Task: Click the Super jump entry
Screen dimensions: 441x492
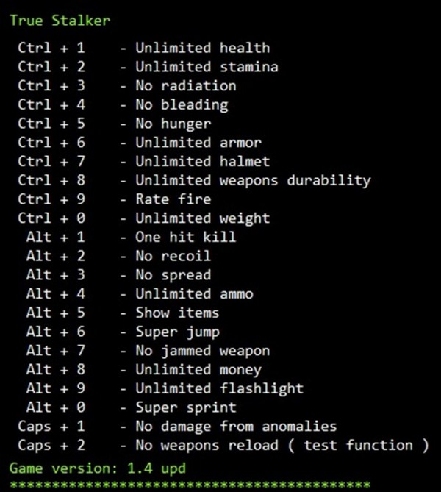Action: pos(177,332)
